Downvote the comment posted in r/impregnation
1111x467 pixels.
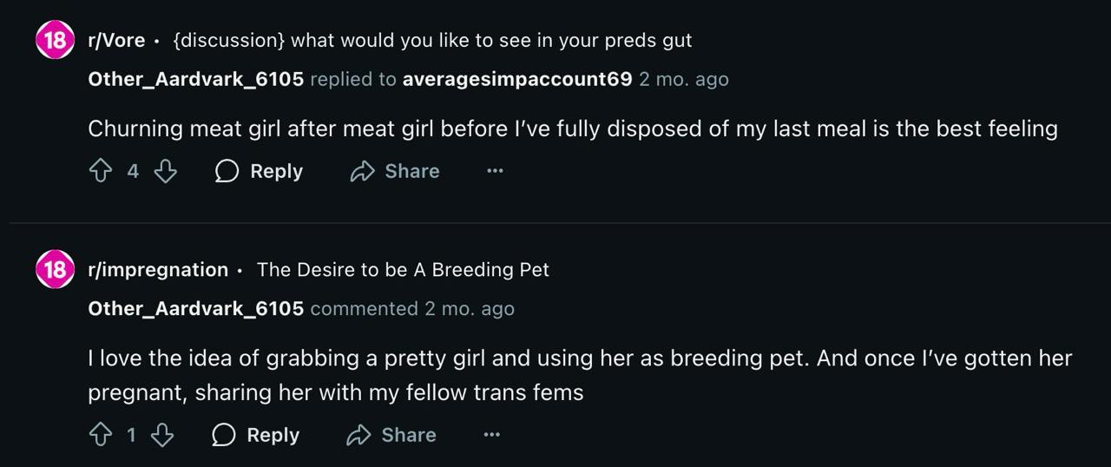(162, 435)
